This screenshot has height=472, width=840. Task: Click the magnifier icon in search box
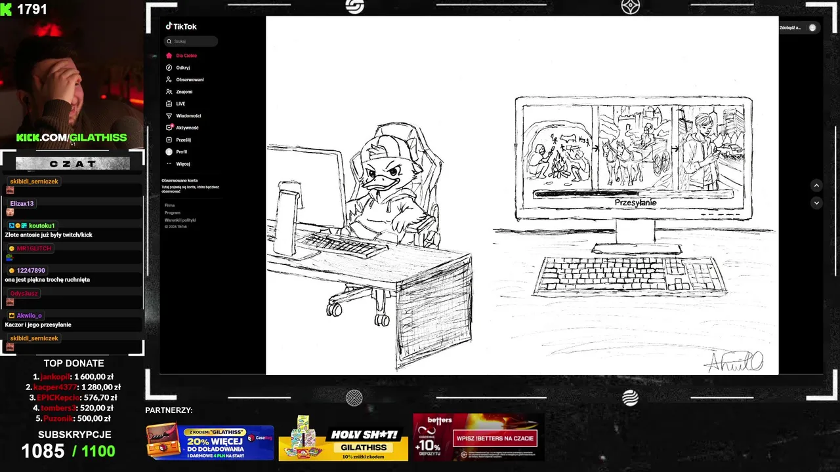coord(169,41)
